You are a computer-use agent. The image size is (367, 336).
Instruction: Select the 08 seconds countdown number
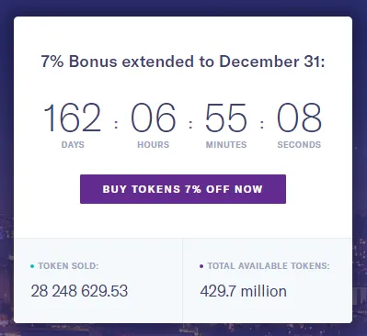coord(299,118)
